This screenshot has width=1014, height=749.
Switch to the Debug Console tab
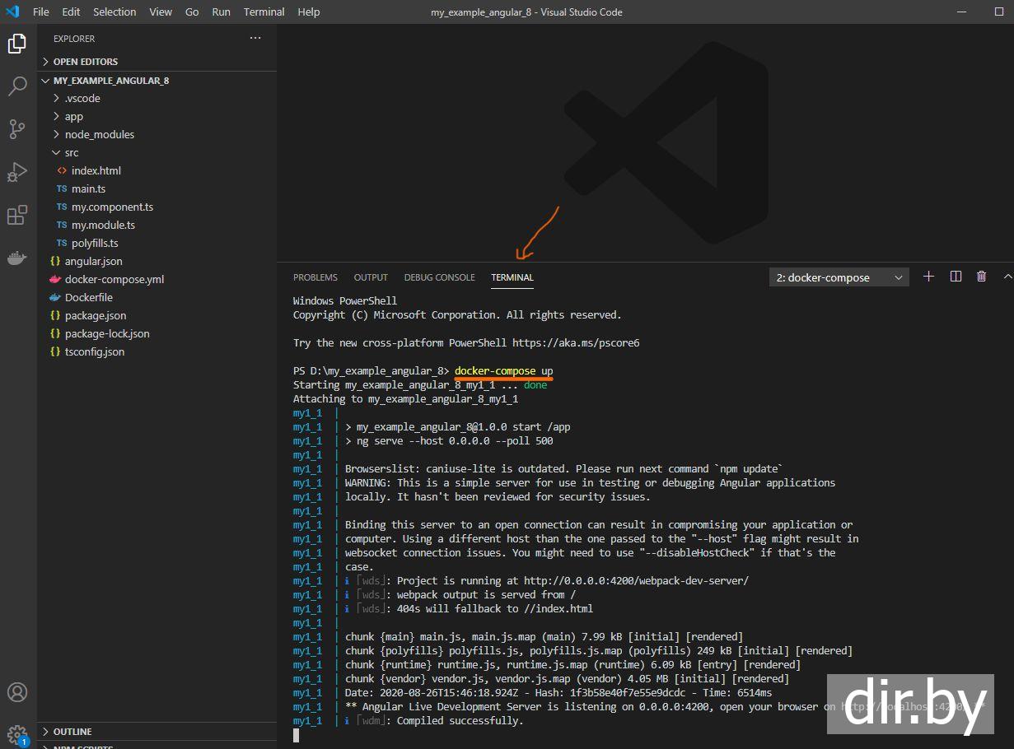[x=439, y=277]
